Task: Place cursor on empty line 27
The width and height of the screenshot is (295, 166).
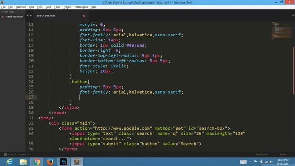Action: (x=80, y=97)
